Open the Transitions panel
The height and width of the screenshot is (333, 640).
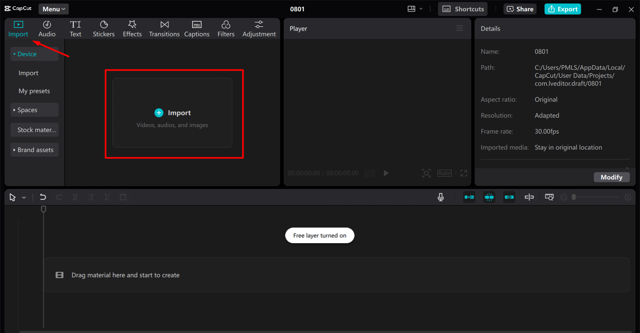coord(164,29)
